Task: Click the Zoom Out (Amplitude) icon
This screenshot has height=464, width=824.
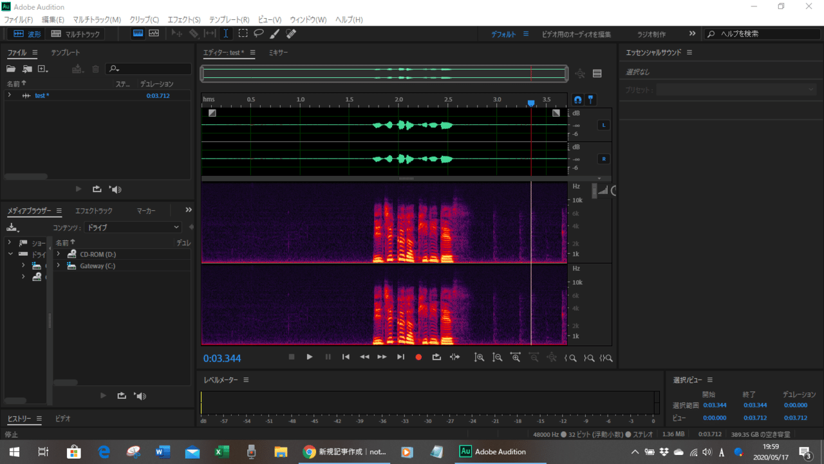Action: [497, 357]
